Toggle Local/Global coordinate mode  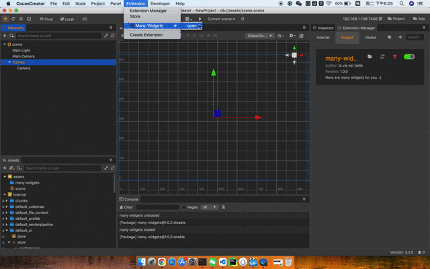coord(67,19)
